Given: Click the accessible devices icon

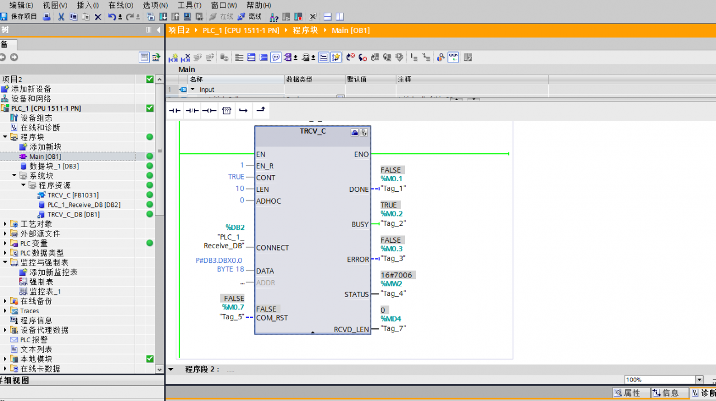Looking at the screenshot, I should pos(274,17).
